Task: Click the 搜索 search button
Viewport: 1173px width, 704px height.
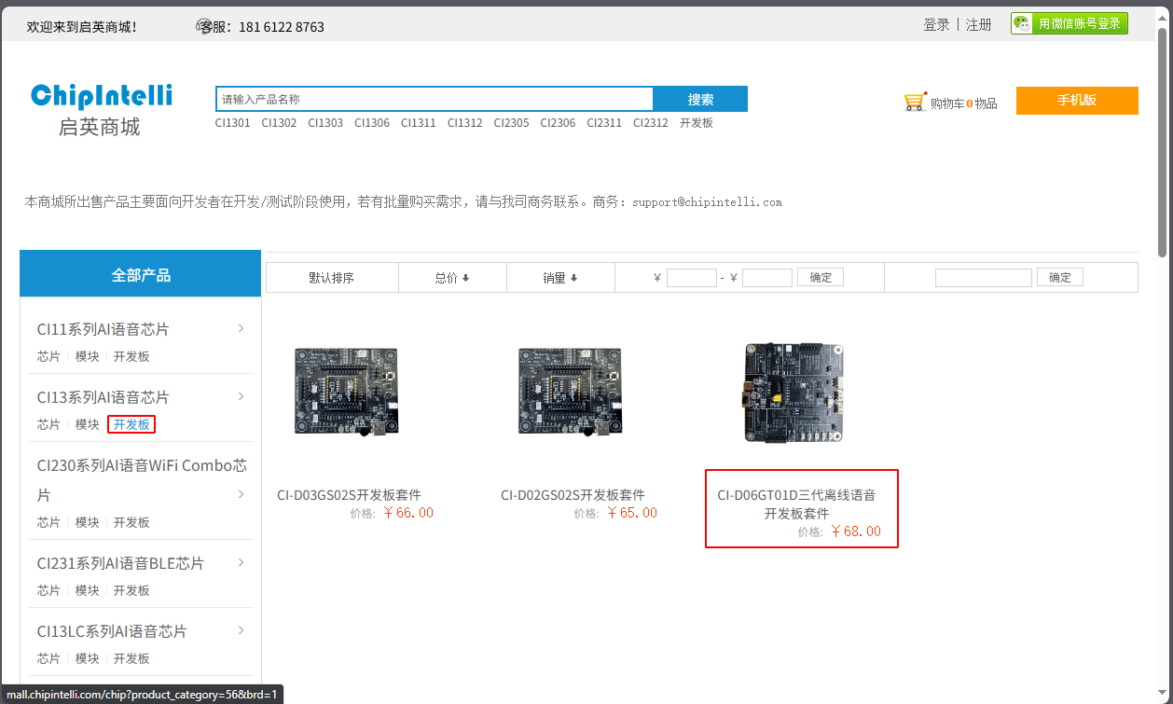Action: click(x=700, y=99)
